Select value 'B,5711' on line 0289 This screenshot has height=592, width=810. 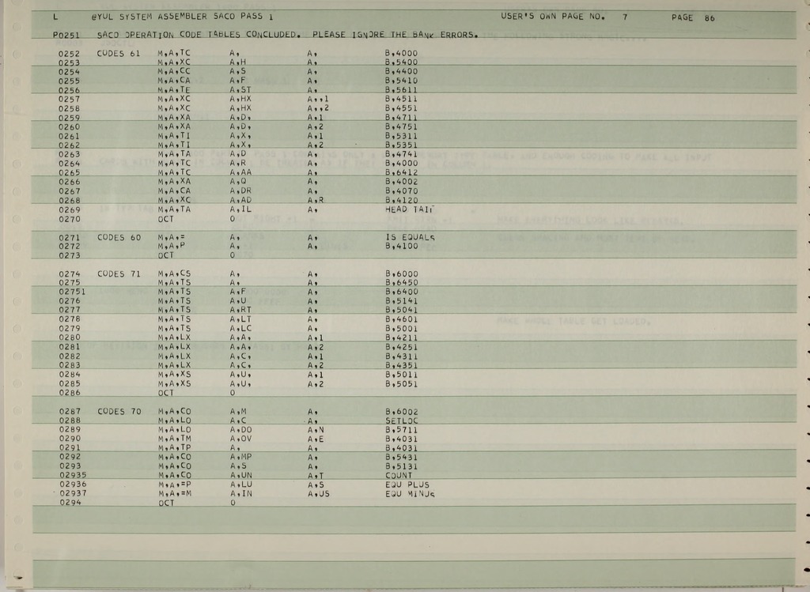(x=401, y=429)
